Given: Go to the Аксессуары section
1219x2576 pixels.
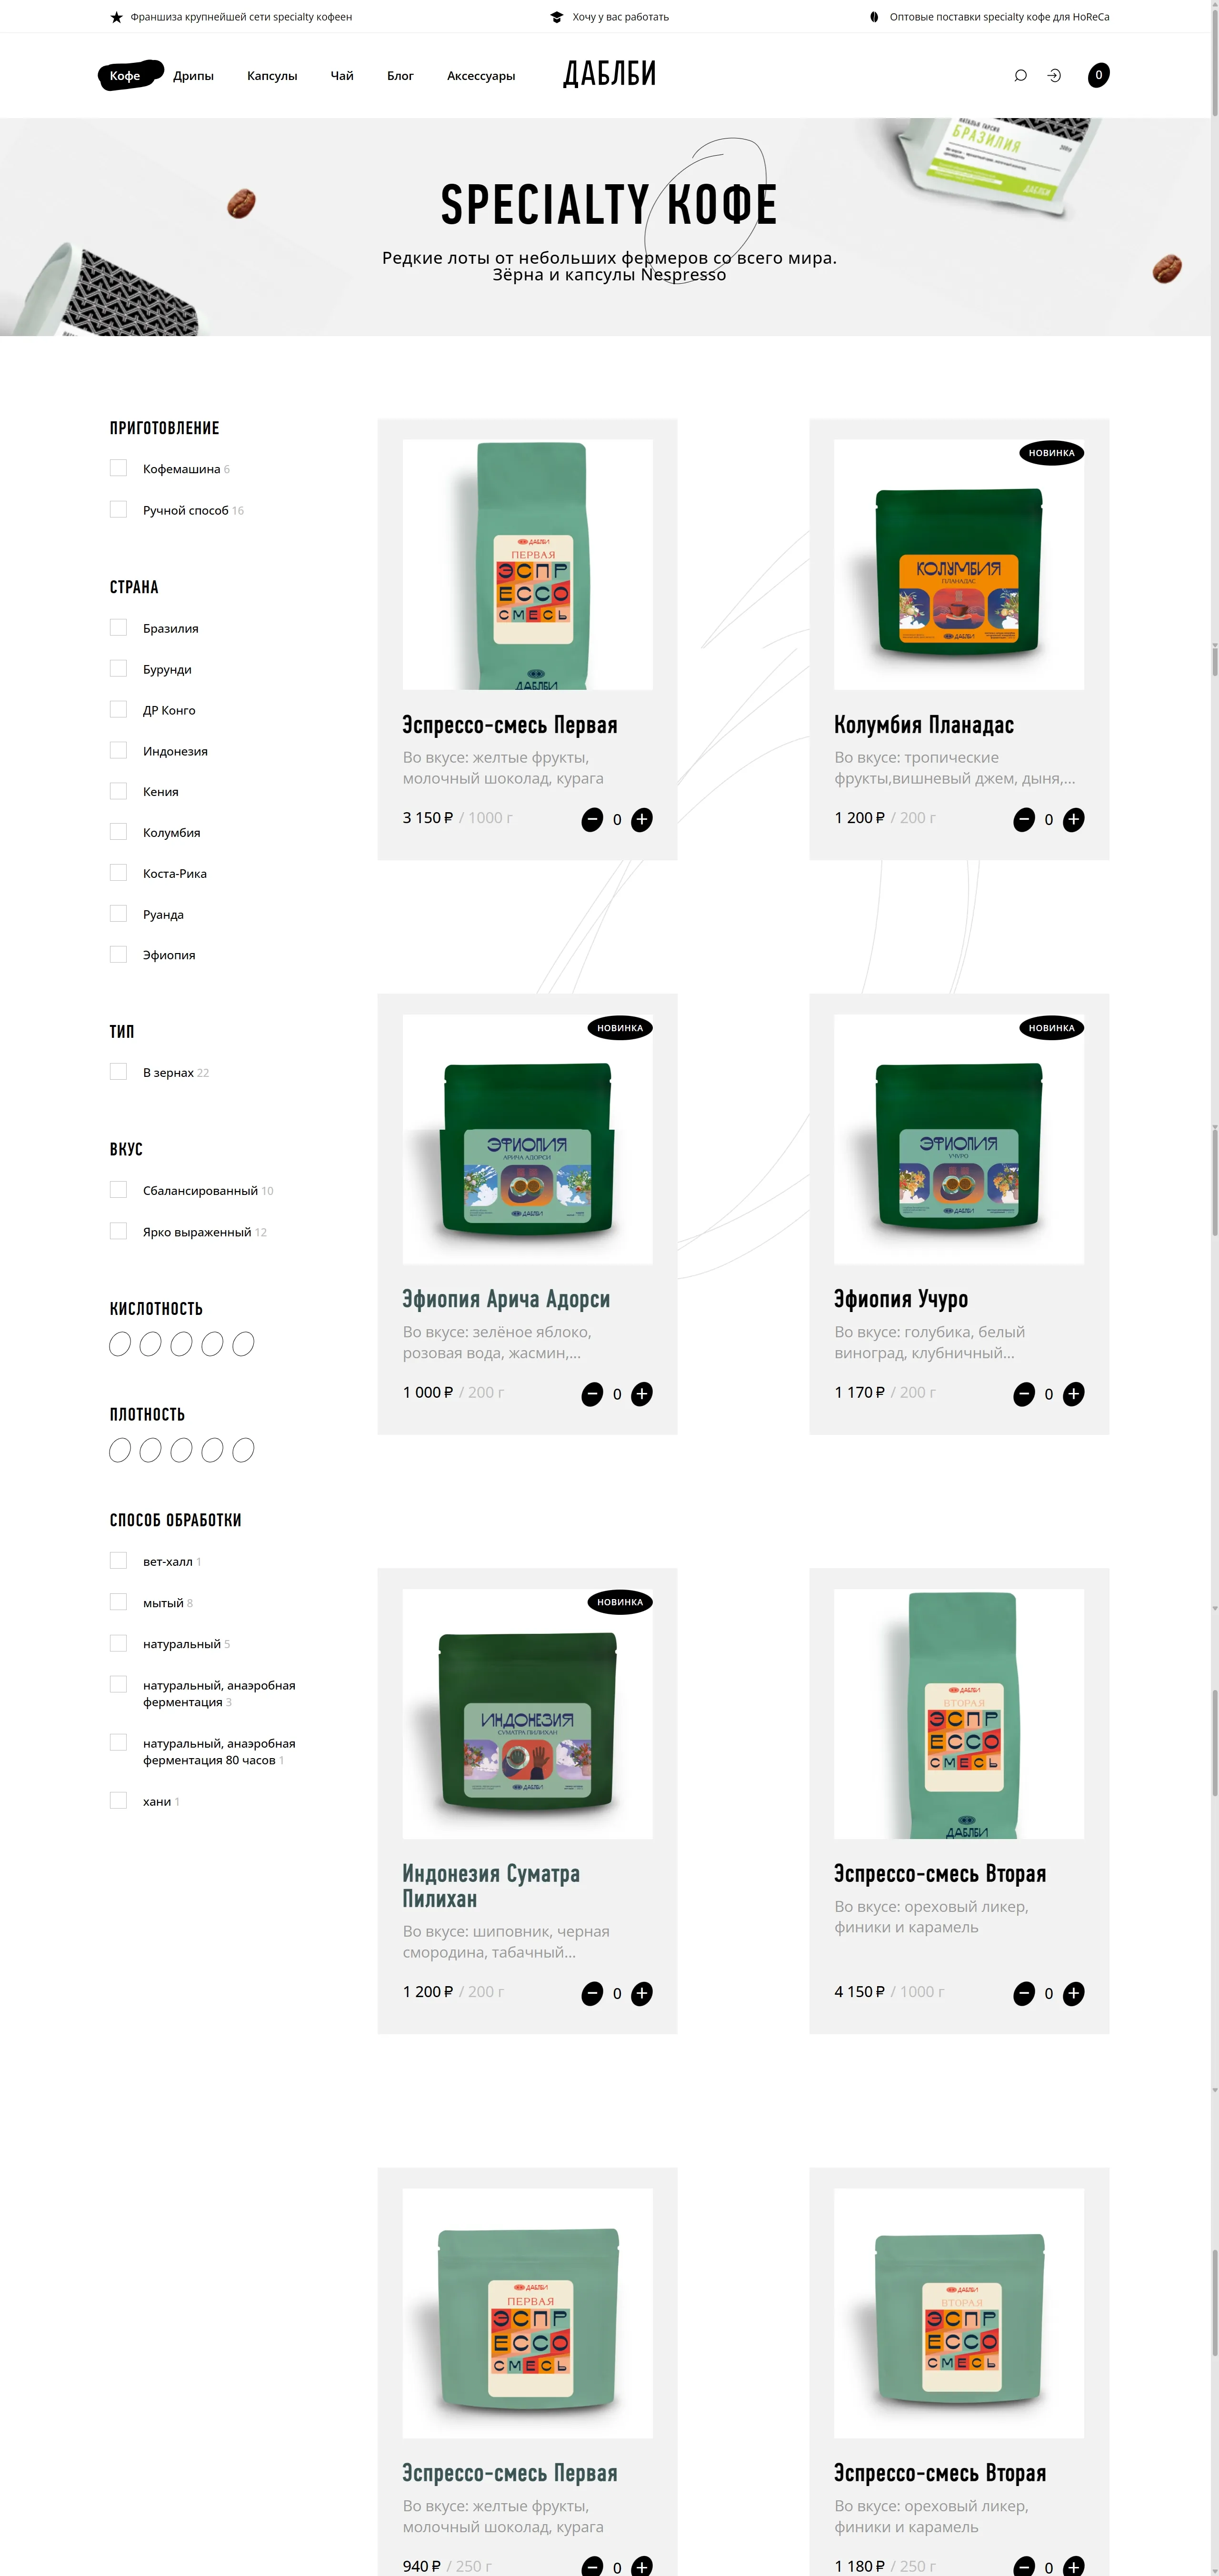Looking at the screenshot, I should (x=481, y=76).
